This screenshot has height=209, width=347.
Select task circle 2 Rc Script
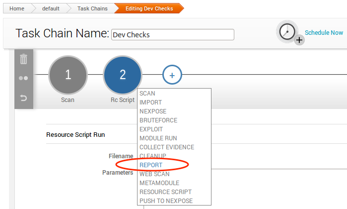tap(123, 75)
